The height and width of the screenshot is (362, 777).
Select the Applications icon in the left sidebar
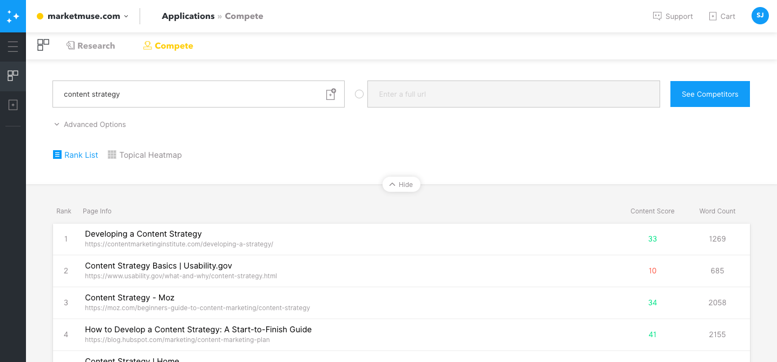pyautogui.click(x=13, y=76)
